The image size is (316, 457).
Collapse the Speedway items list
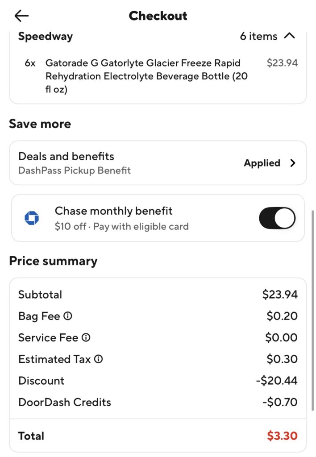tap(290, 36)
